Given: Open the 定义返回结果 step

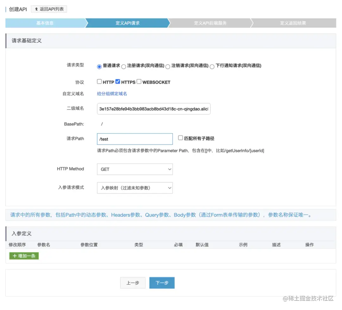Looking at the screenshot, I should click(x=293, y=23).
